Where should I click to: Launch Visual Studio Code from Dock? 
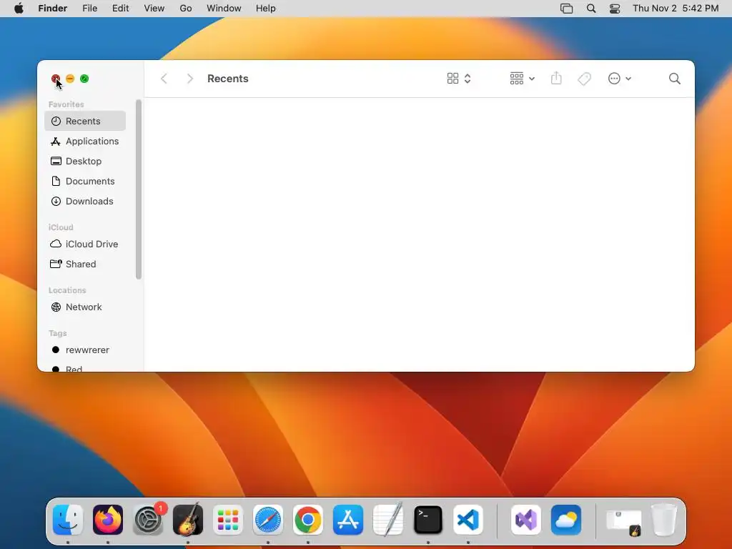[x=468, y=520]
